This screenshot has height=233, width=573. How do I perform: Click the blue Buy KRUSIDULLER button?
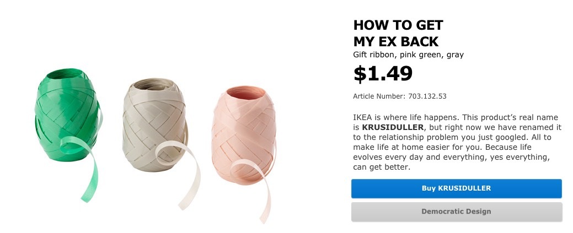[457, 188]
